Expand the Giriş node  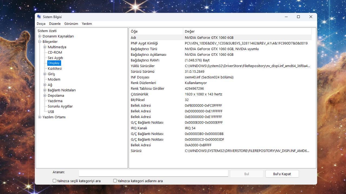click(45, 74)
